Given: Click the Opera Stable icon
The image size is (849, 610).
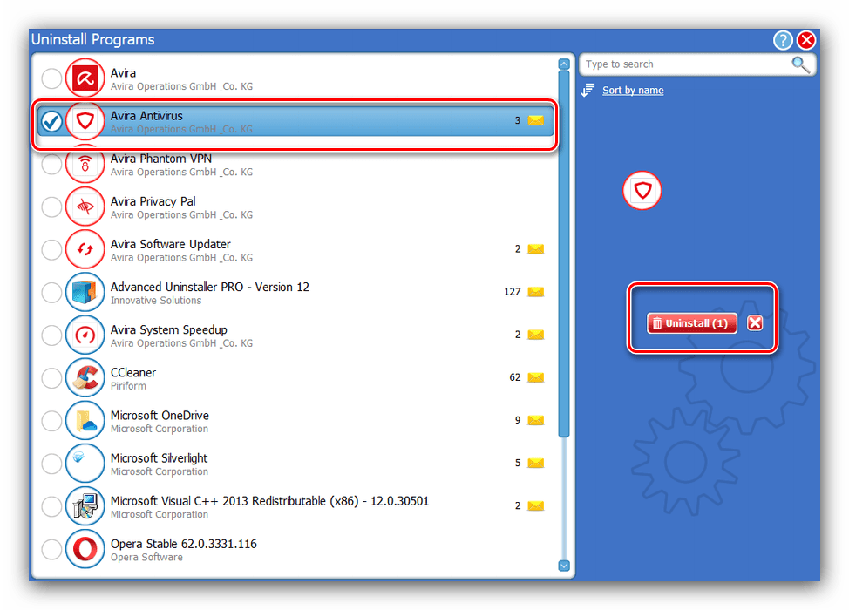Looking at the screenshot, I should (85, 550).
